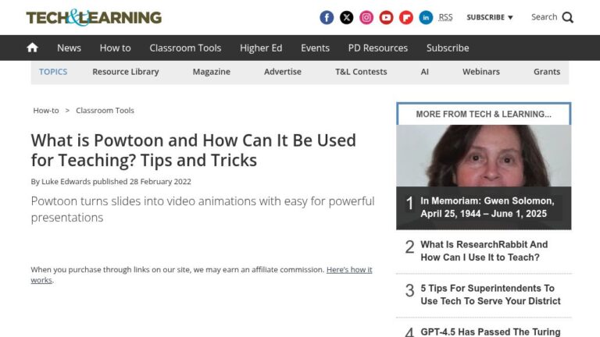Expand the Subscribe dropdown in header

[x=489, y=17]
